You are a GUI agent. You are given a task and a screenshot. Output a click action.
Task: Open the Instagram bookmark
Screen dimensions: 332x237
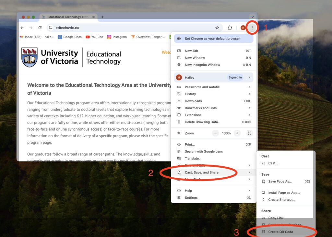coord(117,37)
